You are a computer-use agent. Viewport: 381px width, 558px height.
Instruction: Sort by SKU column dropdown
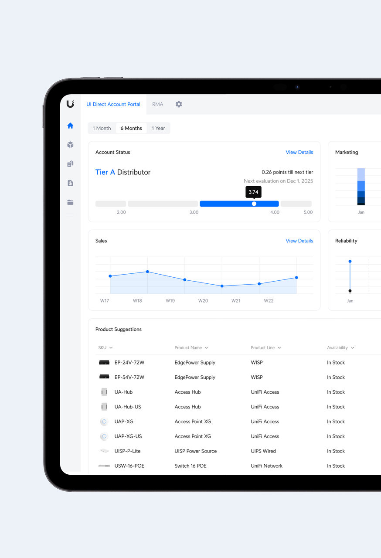tap(105, 348)
